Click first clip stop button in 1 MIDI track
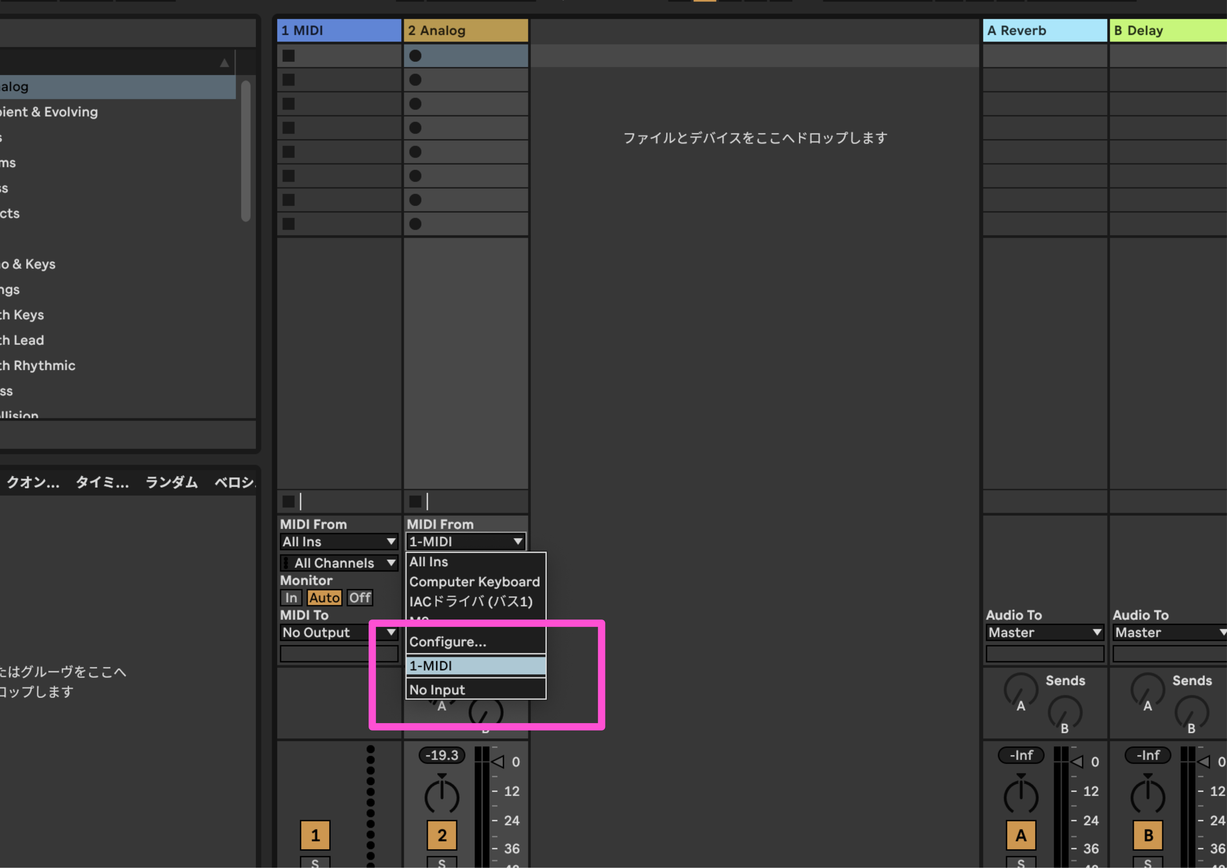 click(289, 56)
